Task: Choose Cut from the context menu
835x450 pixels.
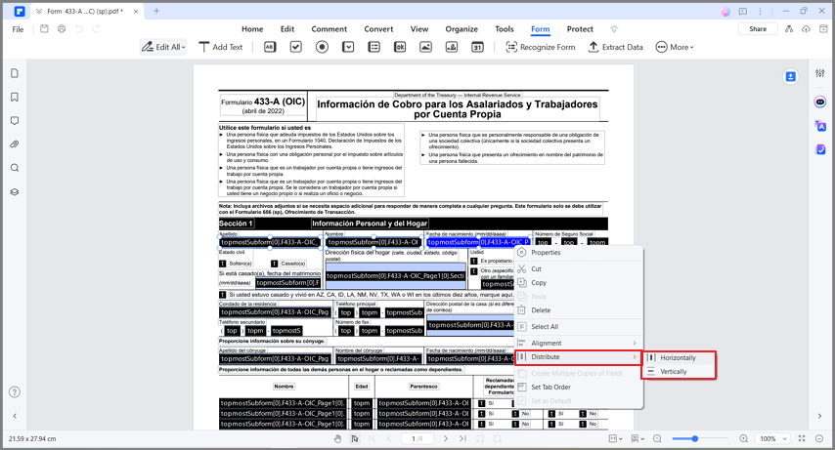Action: 578,269
